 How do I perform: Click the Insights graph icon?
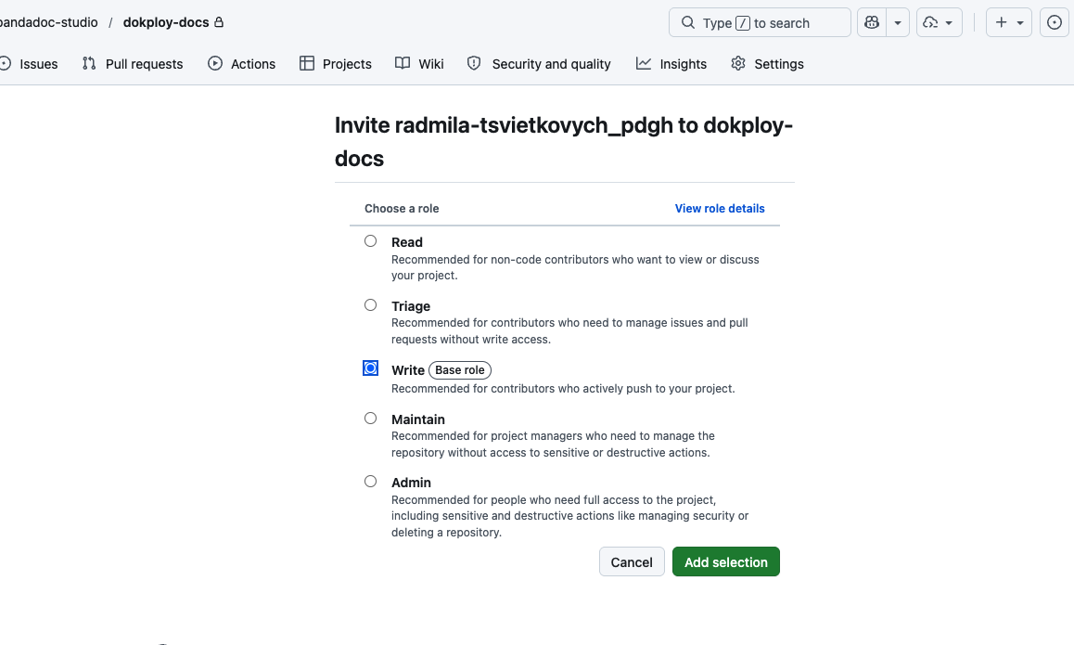643,63
